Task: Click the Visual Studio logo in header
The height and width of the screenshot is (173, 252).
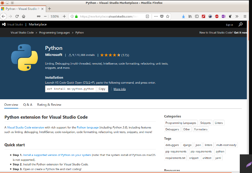Action: [x=13, y=24]
